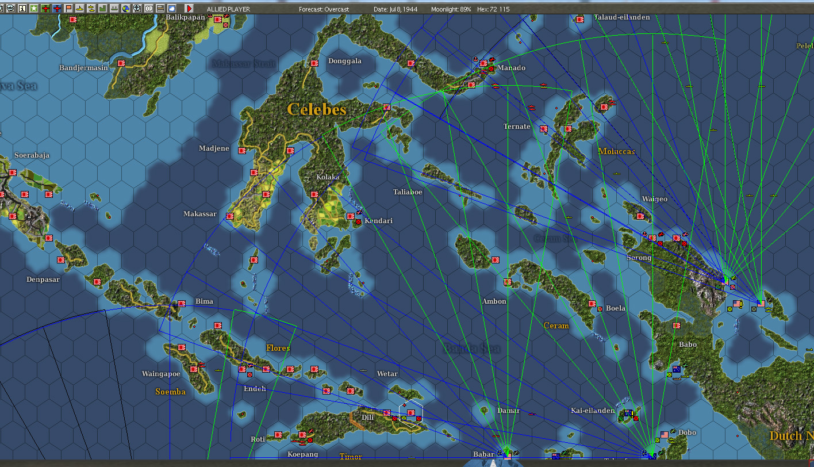Screen dimensions: 814x467
Task: Select the Japanese flag base at Waigeo
Action: point(640,216)
